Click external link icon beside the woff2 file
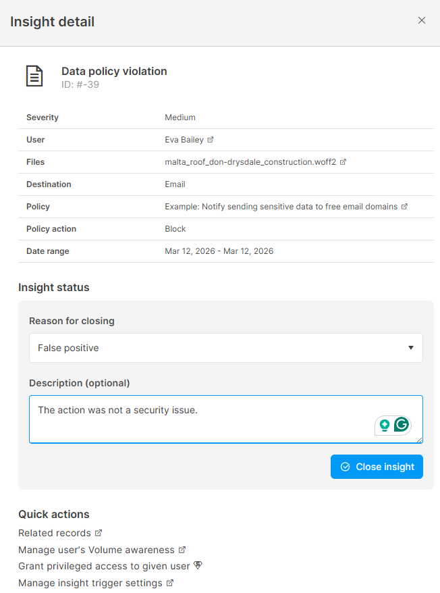Viewport: 440px width, 593px height. point(343,162)
